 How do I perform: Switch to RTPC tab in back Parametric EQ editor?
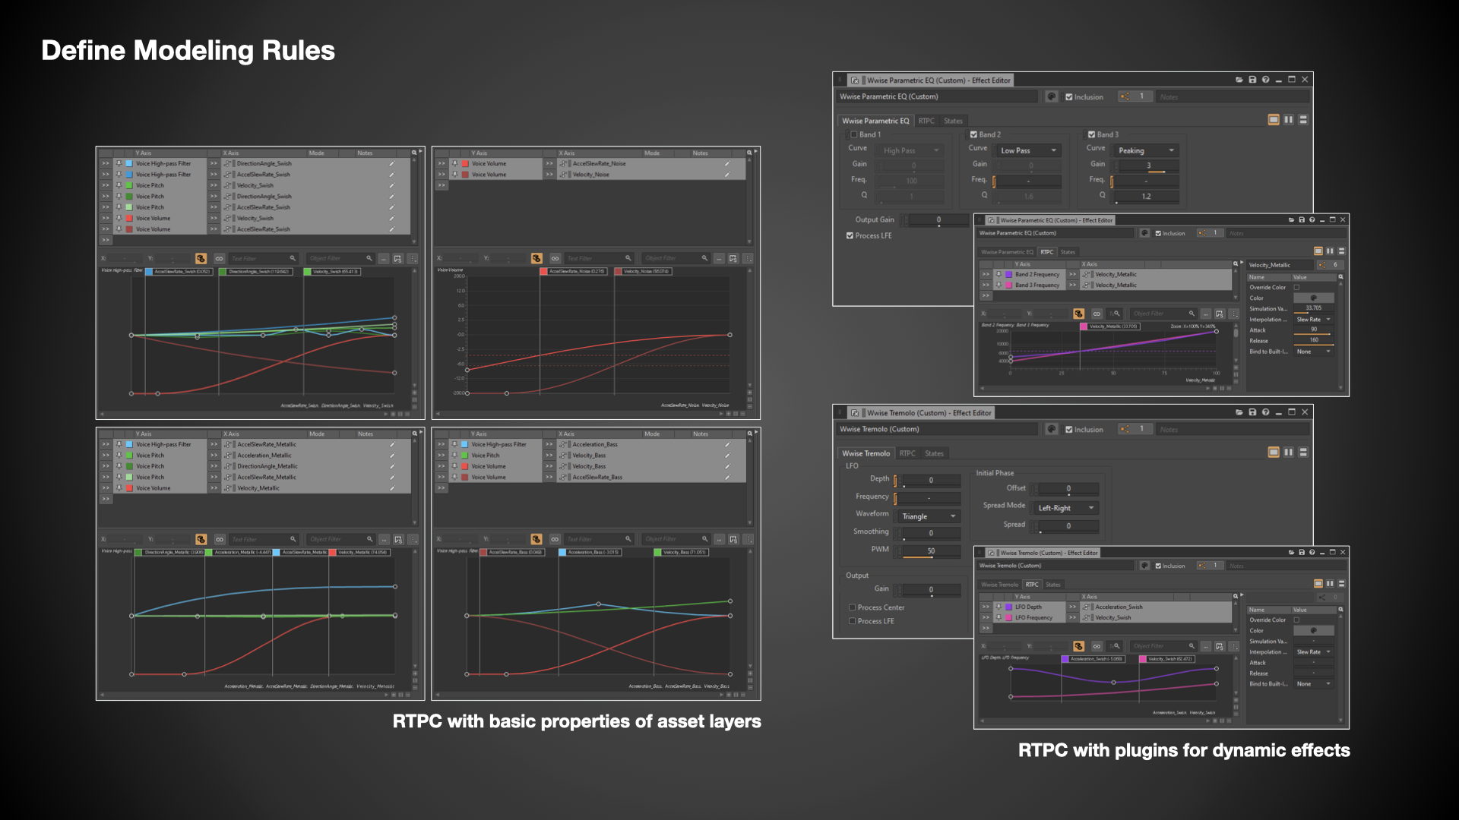click(926, 121)
